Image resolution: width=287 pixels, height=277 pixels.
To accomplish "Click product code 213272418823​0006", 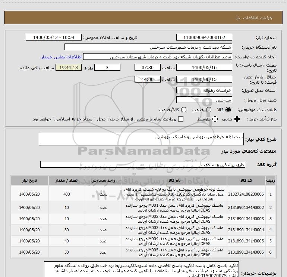I will [x=246, y=194].
